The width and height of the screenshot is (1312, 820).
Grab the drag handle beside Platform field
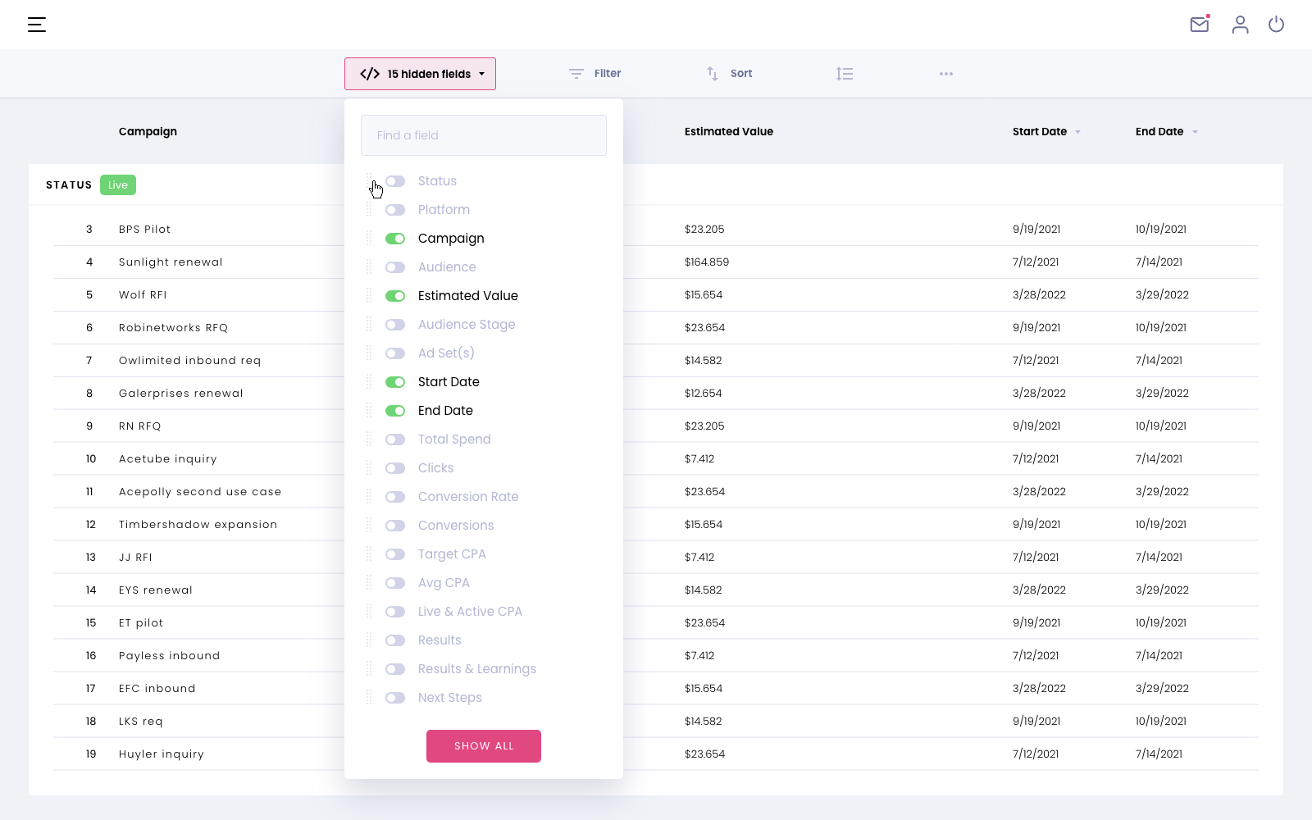tap(369, 210)
